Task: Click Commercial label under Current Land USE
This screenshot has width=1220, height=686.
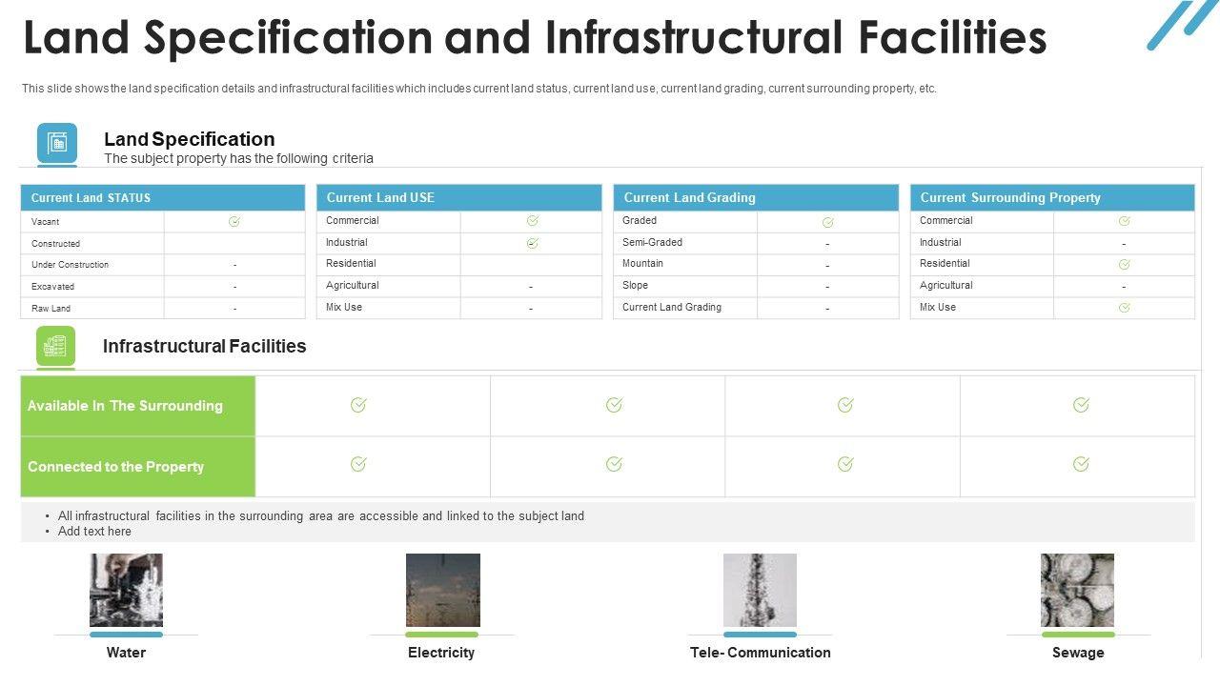Action: tap(353, 221)
